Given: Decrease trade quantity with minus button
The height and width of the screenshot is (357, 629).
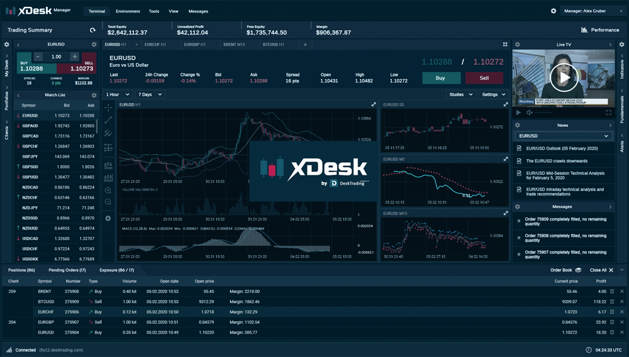Looking at the screenshot, I should (x=38, y=57).
